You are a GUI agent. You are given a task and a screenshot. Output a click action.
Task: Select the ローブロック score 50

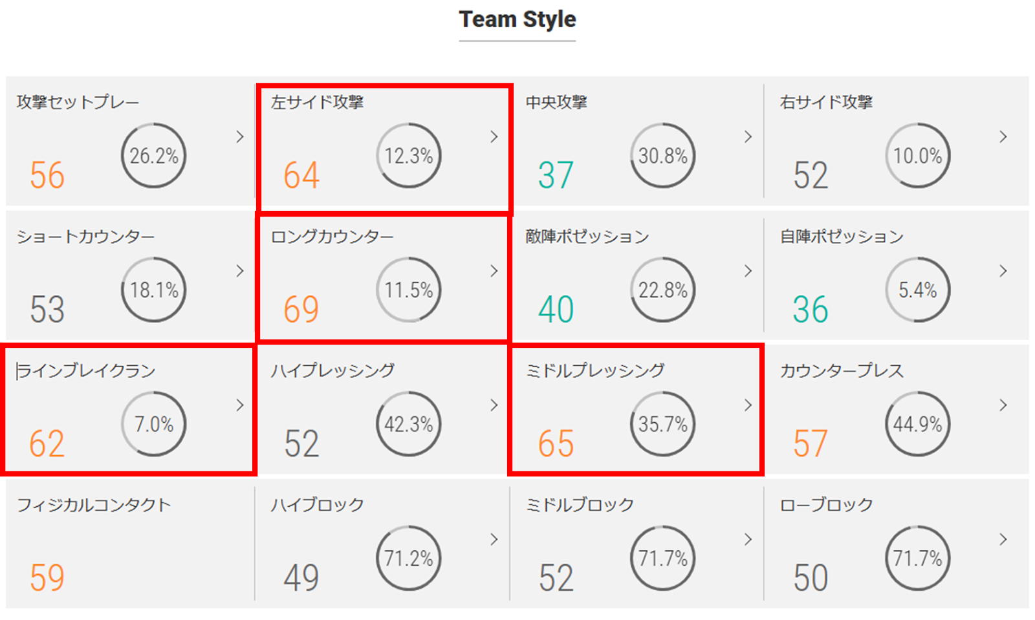(811, 578)
